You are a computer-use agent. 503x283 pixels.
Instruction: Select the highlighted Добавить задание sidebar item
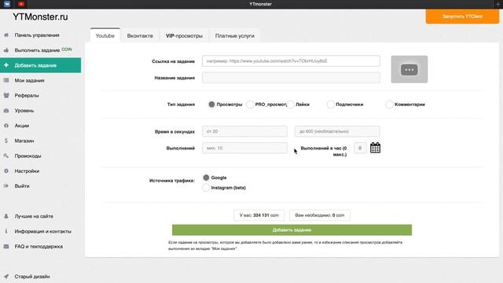pos(40,65)
